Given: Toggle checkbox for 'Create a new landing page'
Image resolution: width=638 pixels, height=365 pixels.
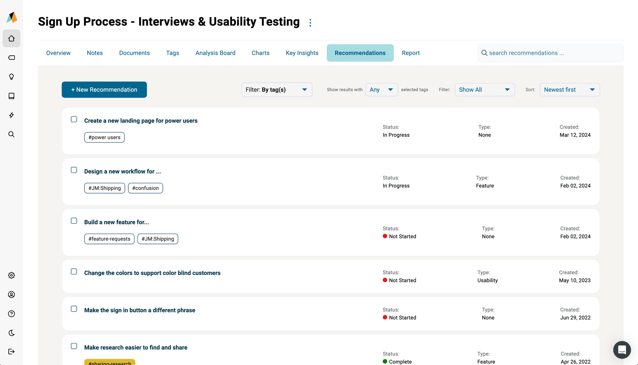Looking at the screenshot, I should 74,119.
